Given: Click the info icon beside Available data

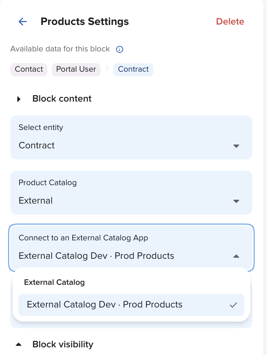Looking at the screenshot, I should click(120, 49).
